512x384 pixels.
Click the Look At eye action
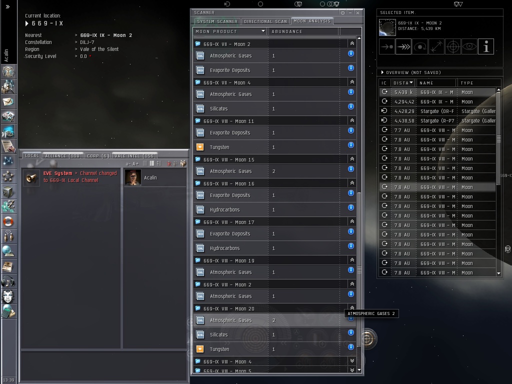[469, 46]
